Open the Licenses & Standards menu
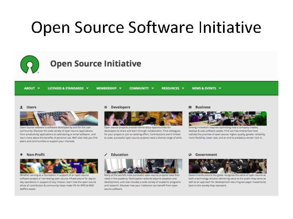Screen dimensions: 293x219 pos(66,88)
